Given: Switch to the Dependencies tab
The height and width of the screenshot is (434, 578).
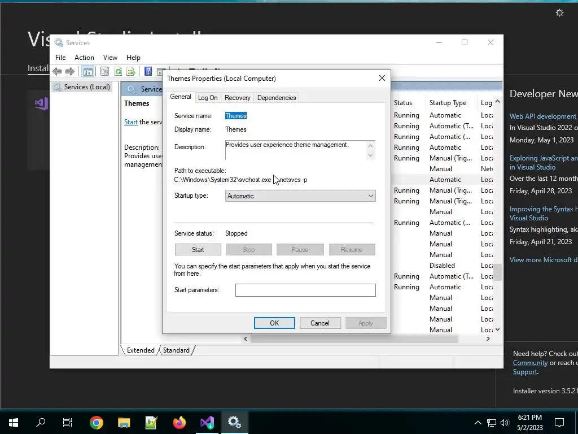Looking at the screenshot, I should coord(277,98).
